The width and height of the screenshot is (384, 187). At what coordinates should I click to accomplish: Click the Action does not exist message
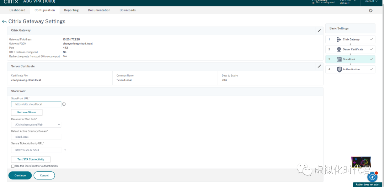[x=367, y=185]
